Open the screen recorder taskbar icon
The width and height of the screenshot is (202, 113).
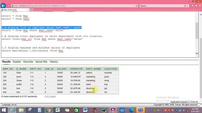pyautogui.click(x=113, y=110)
